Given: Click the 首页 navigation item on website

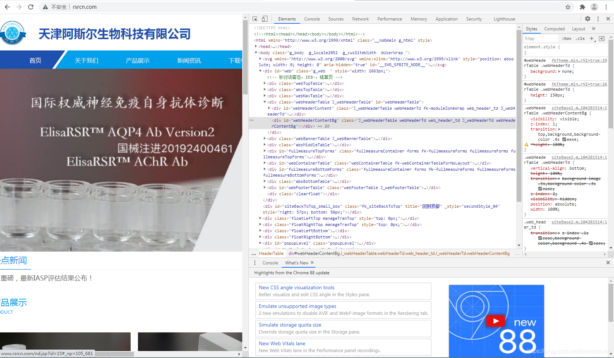Looking at the screenshot, I should click(x=35, y=60).
